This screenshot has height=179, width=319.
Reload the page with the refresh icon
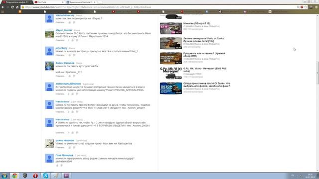12,7
